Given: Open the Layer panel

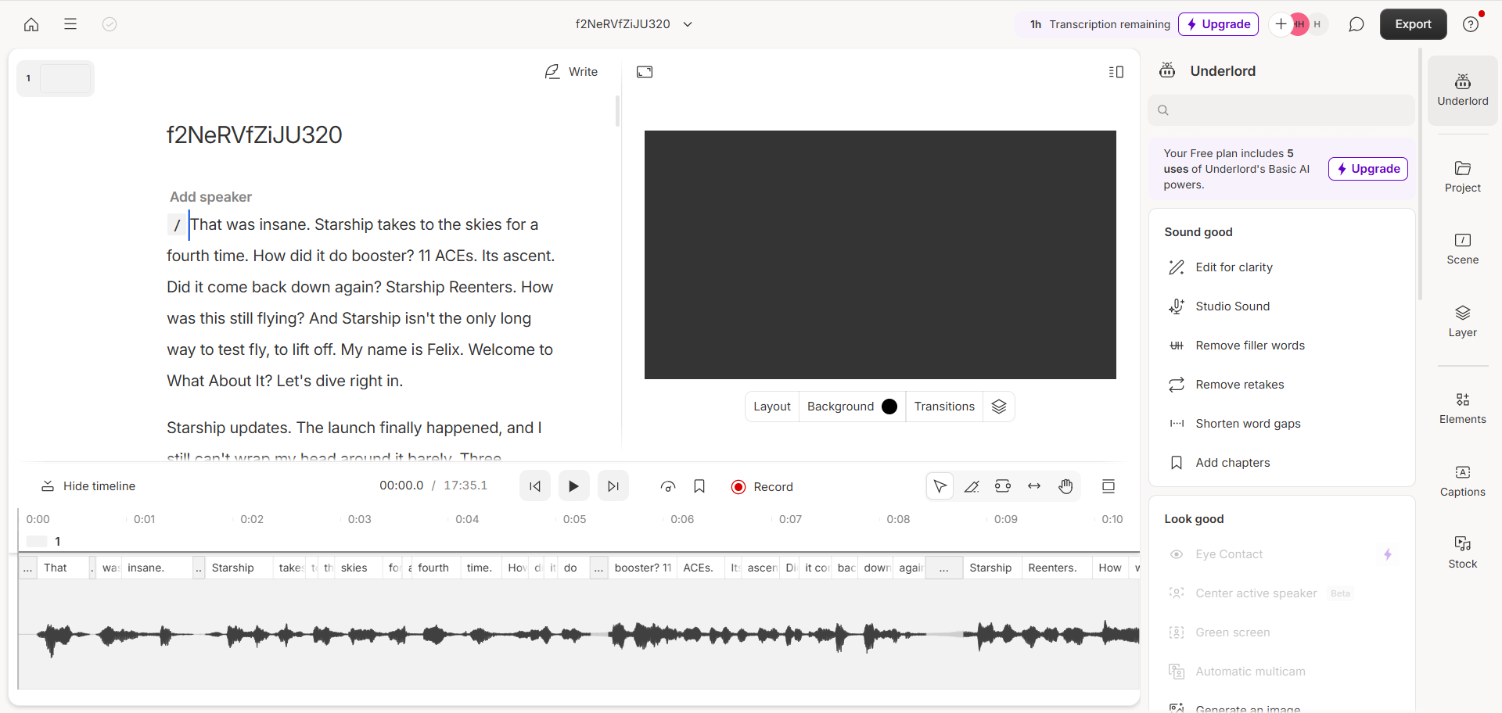Looking at the screenshot, I should pos(1462,321).
